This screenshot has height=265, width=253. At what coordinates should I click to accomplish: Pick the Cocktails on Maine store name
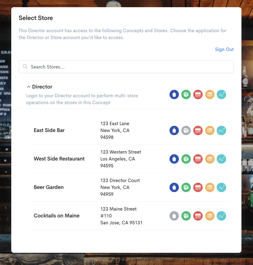tap(57, 216)
